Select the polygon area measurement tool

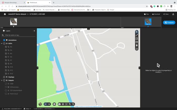[x=137, y=39]
